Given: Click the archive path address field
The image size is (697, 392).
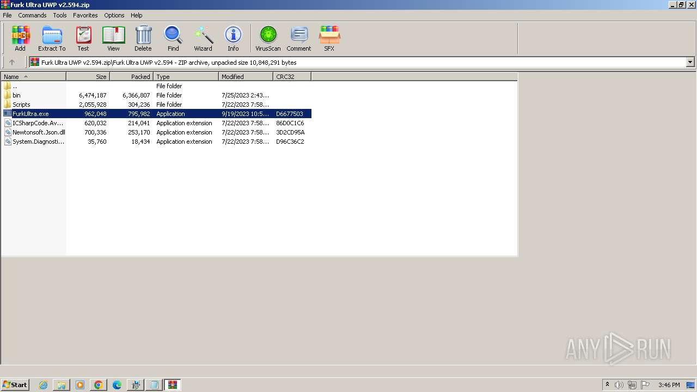Looking at the screenshot, I should coord(358,62).
